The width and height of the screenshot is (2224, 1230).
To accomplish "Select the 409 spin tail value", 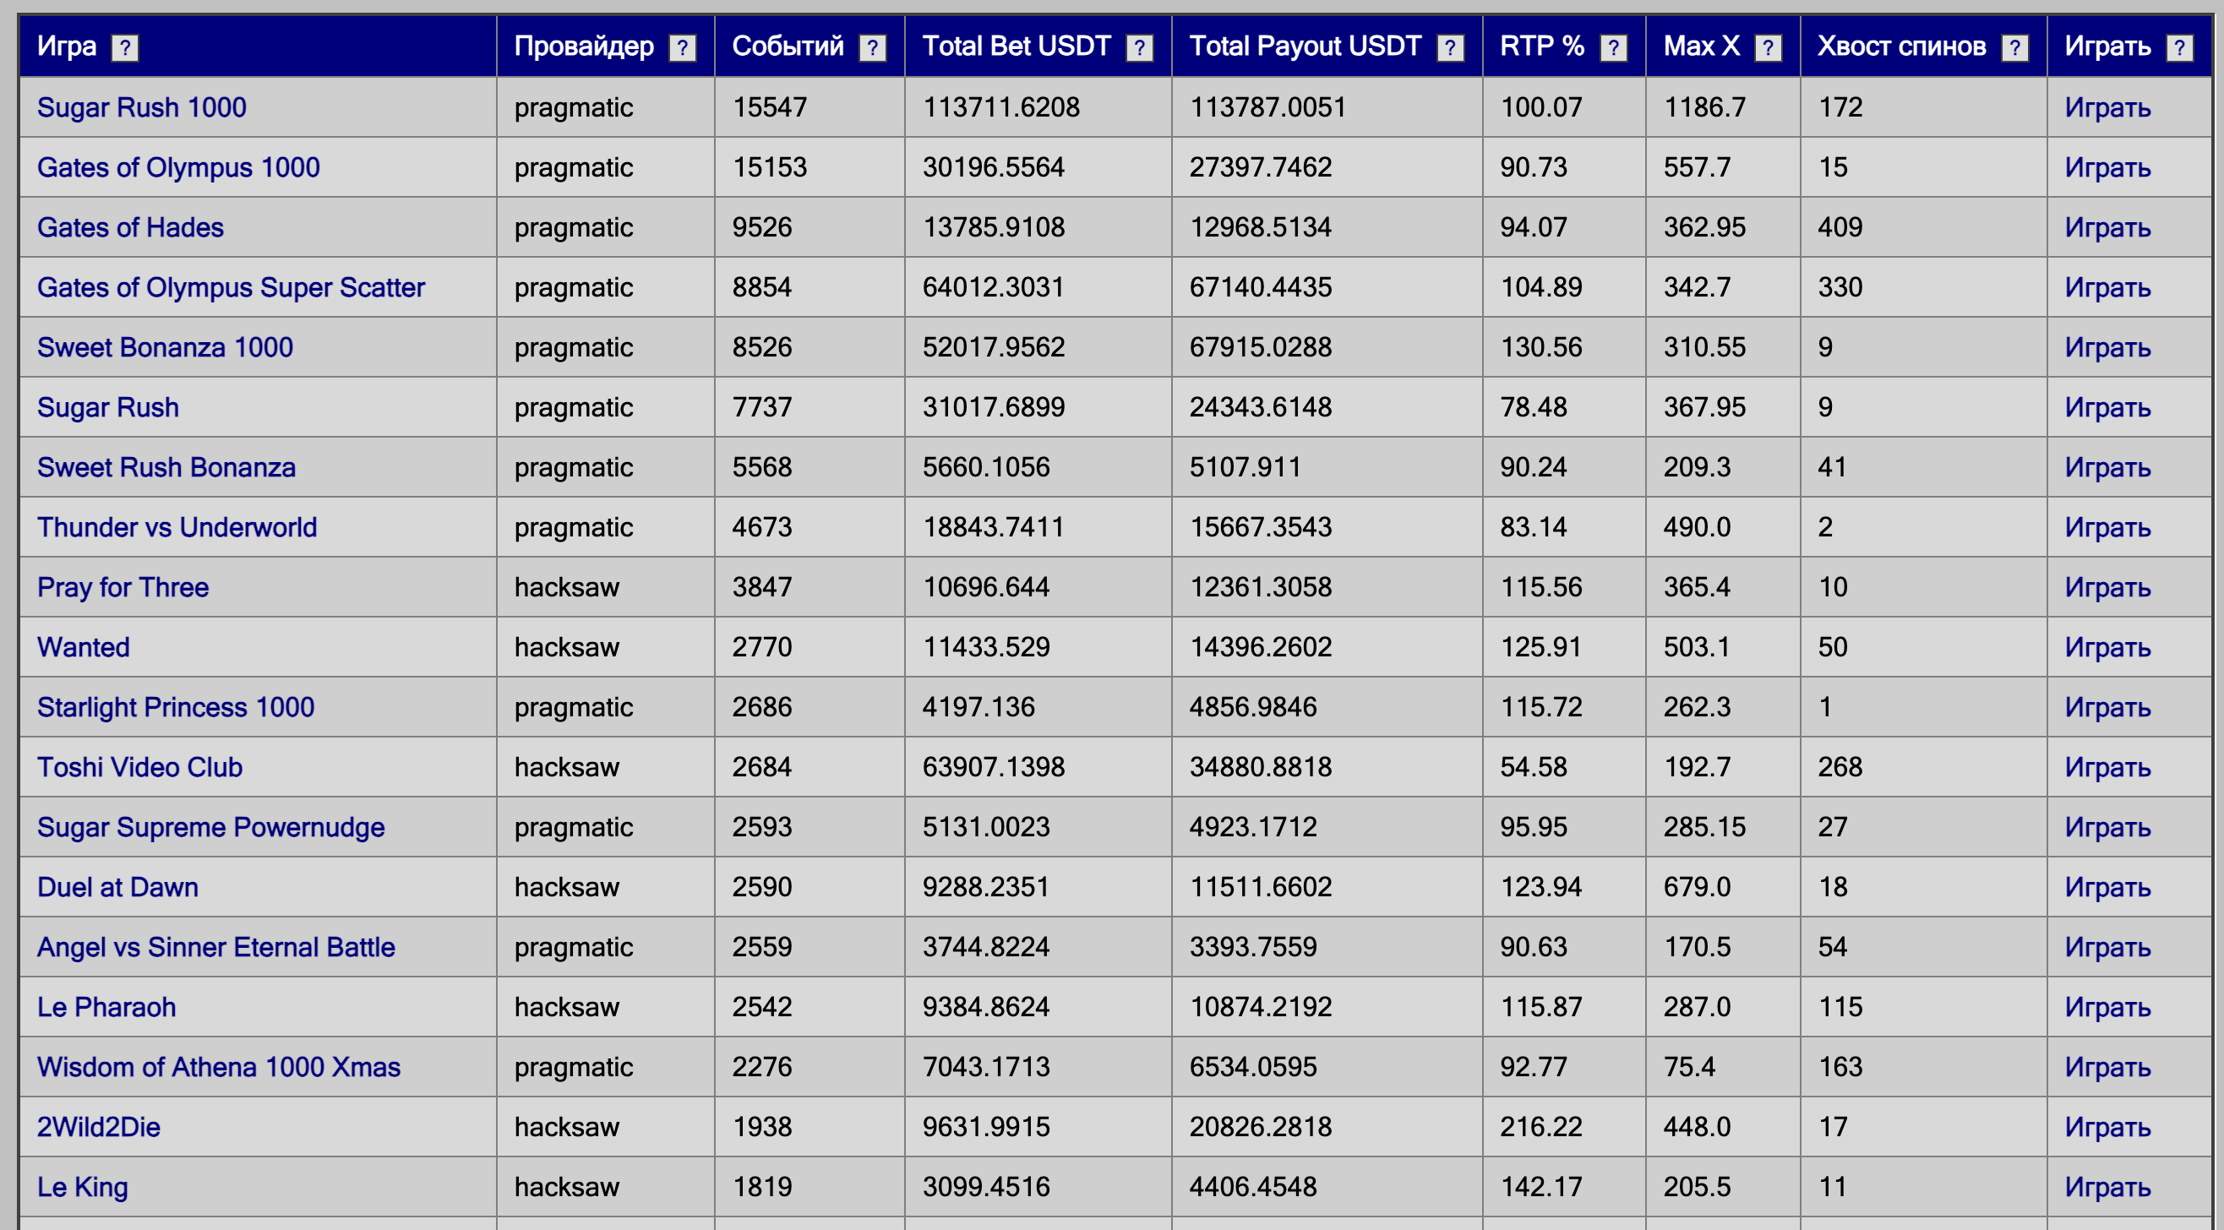I will [x=1840, y=227].
